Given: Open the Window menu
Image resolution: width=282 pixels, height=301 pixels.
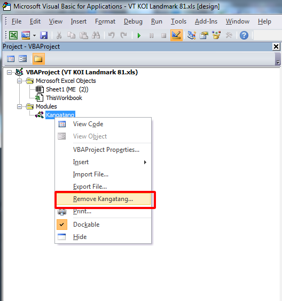Looking at the screenshot, I should [238, 21].
